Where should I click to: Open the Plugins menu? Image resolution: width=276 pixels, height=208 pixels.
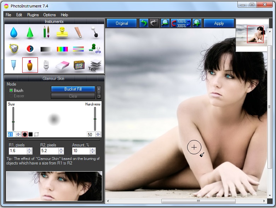pyautogui.click(x=33, y=15)
